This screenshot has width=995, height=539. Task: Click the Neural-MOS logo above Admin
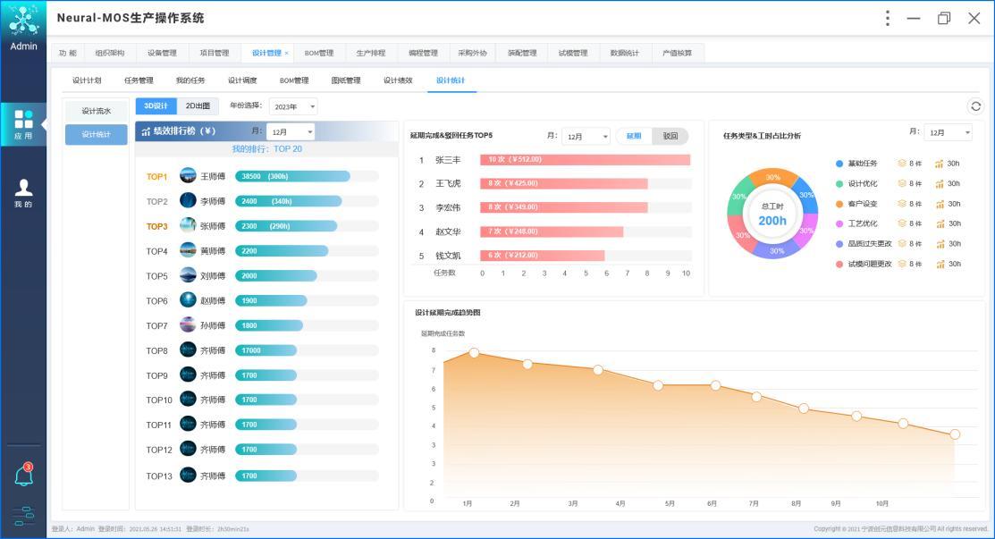coord(23,21)
